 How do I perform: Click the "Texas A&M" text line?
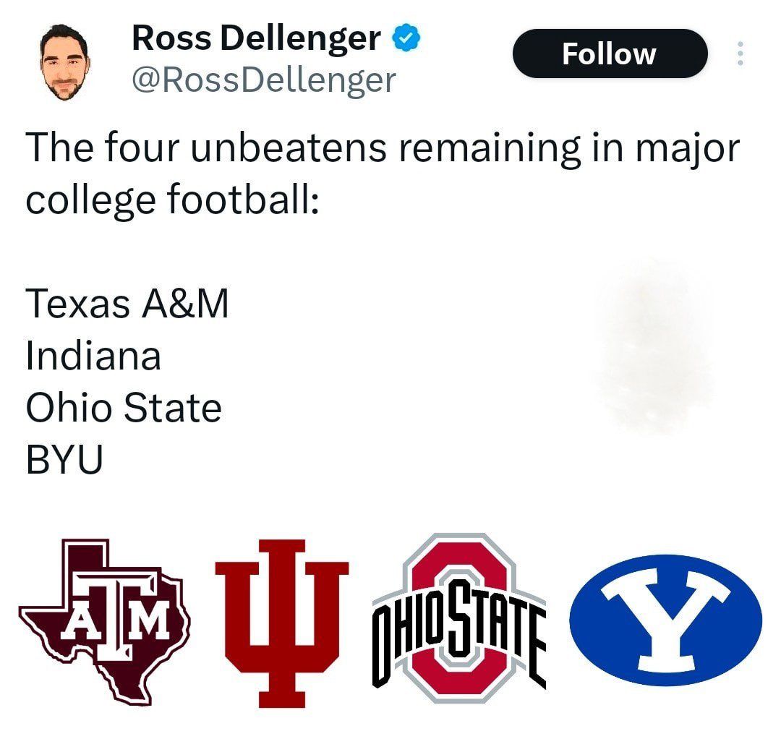127,304
